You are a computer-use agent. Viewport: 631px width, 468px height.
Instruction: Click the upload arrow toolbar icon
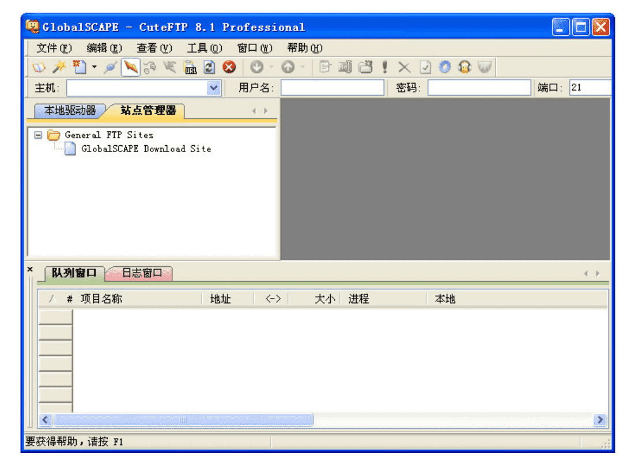pos(288,67)
